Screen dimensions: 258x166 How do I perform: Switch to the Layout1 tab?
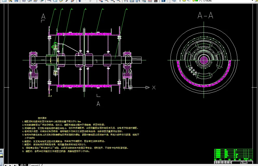(35, 165)
